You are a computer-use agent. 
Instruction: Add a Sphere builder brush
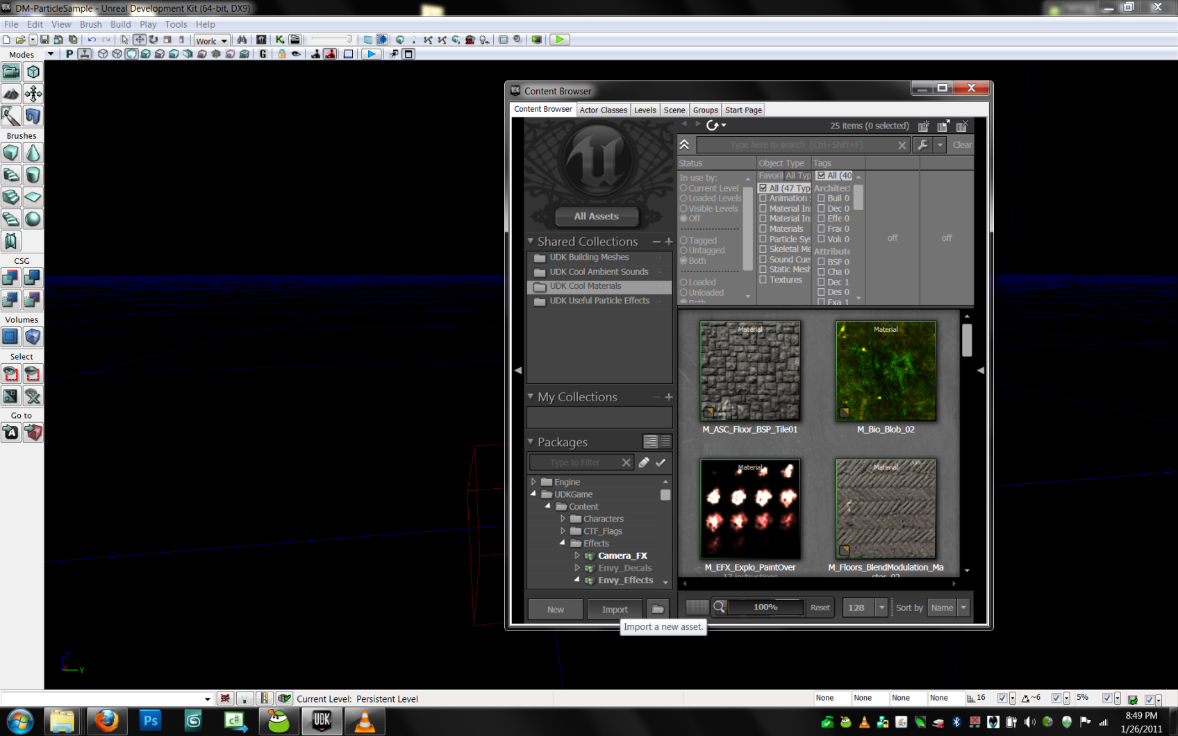[33, 219]
